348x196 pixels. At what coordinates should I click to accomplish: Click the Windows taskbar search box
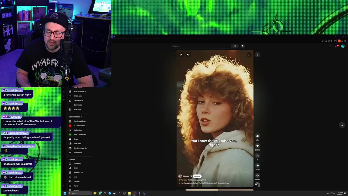80,194
